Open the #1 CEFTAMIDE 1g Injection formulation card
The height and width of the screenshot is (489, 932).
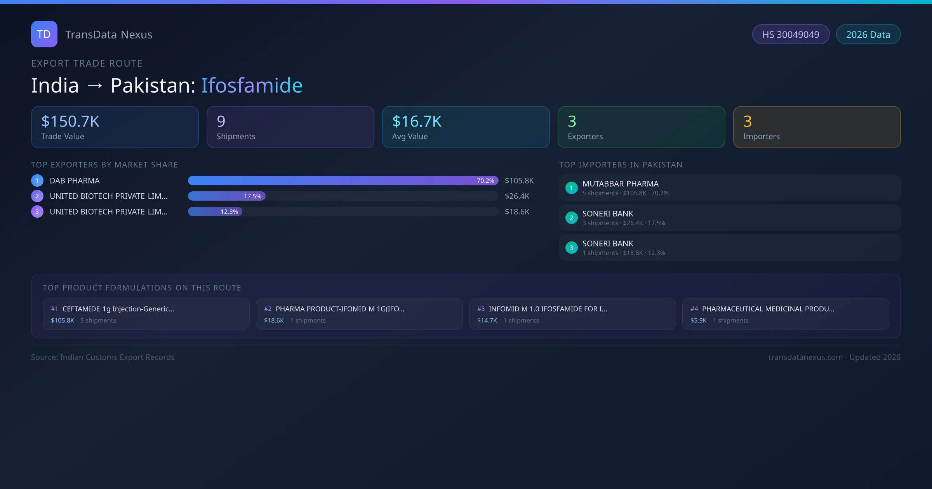coord(146,314)
